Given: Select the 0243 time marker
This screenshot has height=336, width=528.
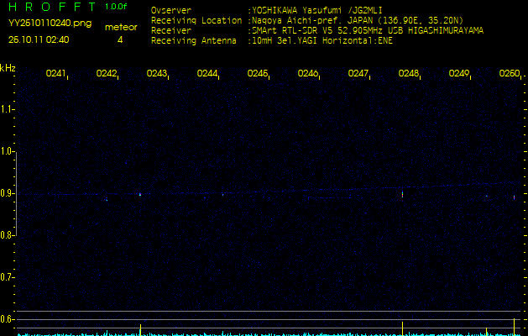Looking at the screenshot, I should [x=156, y=74].
